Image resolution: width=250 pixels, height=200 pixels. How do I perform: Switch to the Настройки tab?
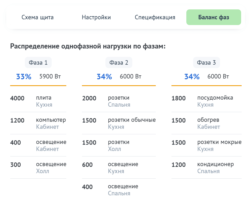click(x=96, y=17)
